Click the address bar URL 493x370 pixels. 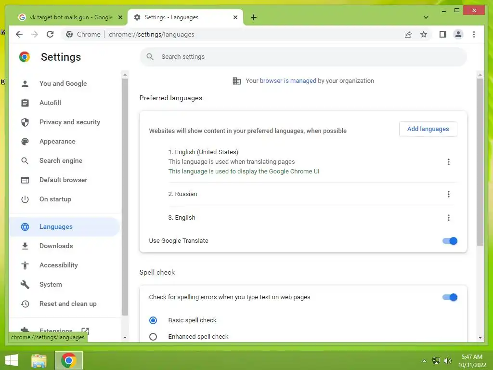click(151, 34)
